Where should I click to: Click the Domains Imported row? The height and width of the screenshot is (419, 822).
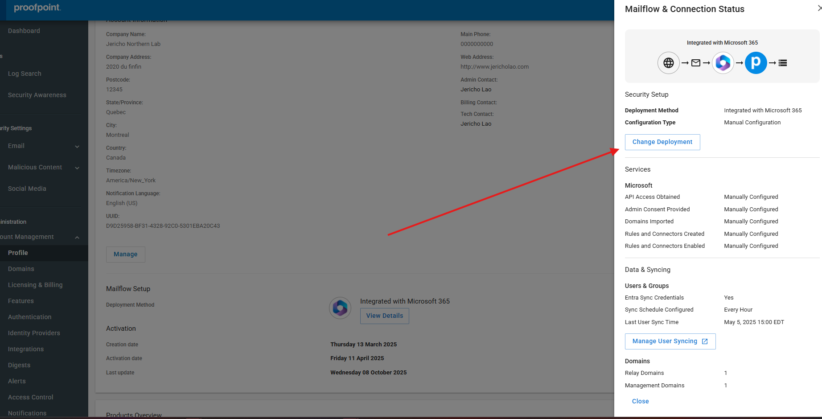pyautogui.click(x=702, y=222)
